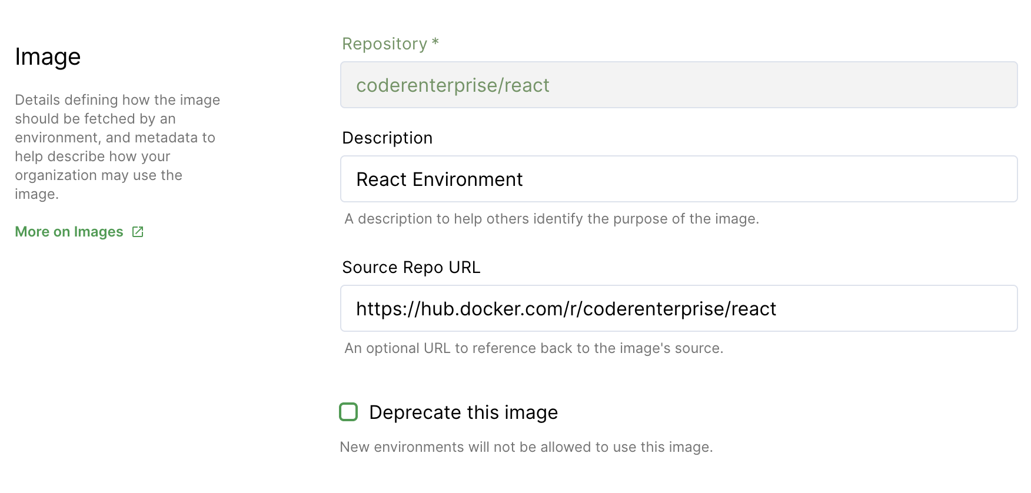This screenshot has height=493, width=1031.
Task: Click the Image section explanatory paragraph
Action: coord(117,147)
